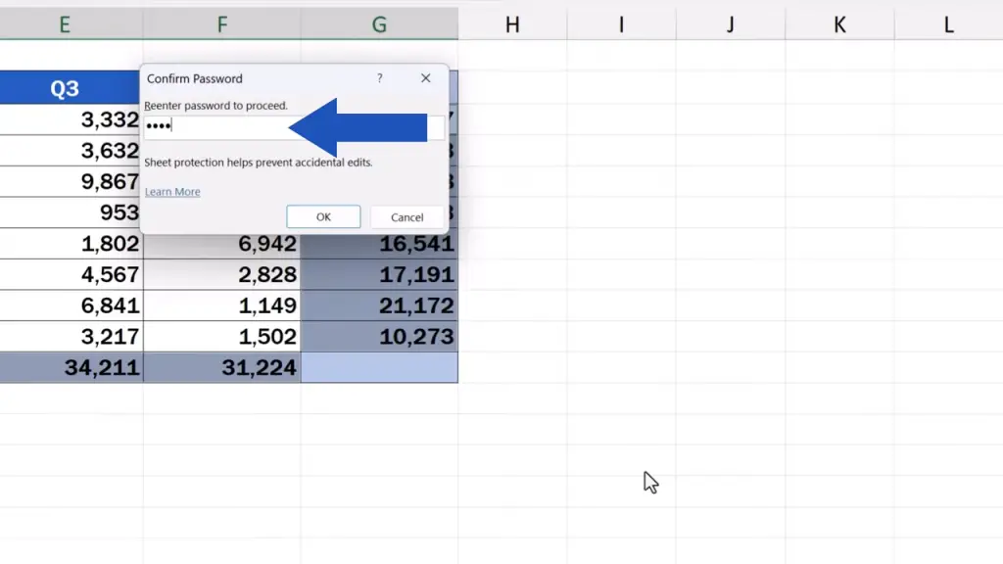Screen dimensions: 1003x564
Task: Close the Confirm Password dialog
Action: coord(425,78)
